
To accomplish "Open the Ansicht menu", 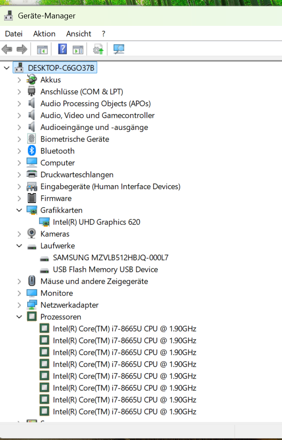I will click(79, 34).
